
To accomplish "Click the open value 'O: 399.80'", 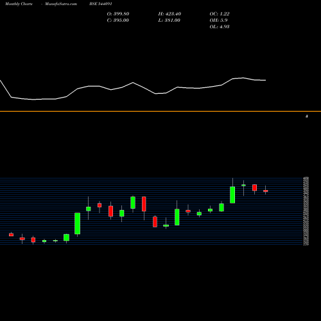I will tap(118, 14).
